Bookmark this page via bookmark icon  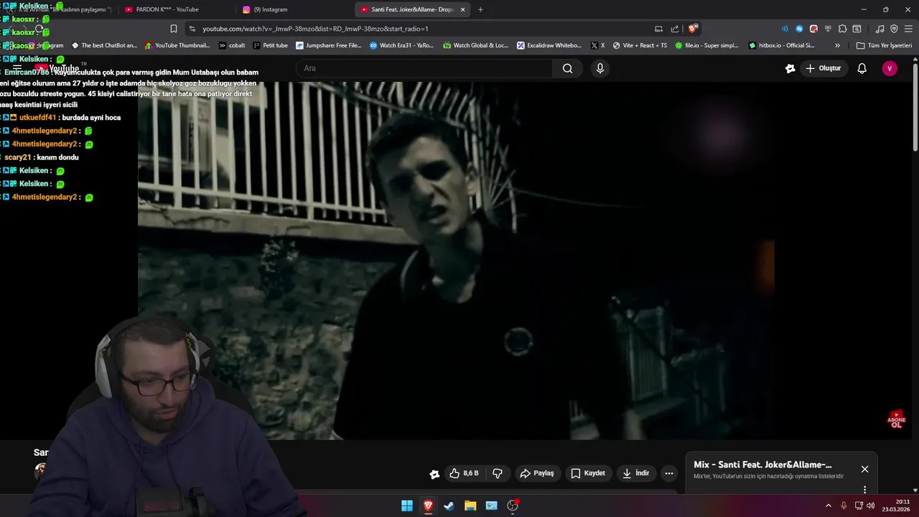tap(174, 29)
